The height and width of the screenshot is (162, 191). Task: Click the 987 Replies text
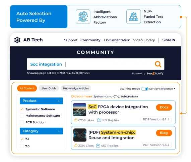click(110, 120)
